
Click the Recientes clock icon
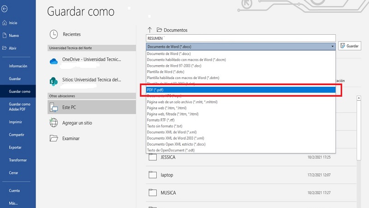54,34
